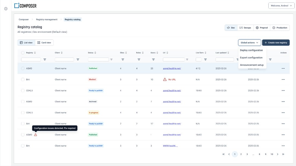Check the Ready to publish CDKL5 row
Screen dimensions: 296x166
point(23,91)
